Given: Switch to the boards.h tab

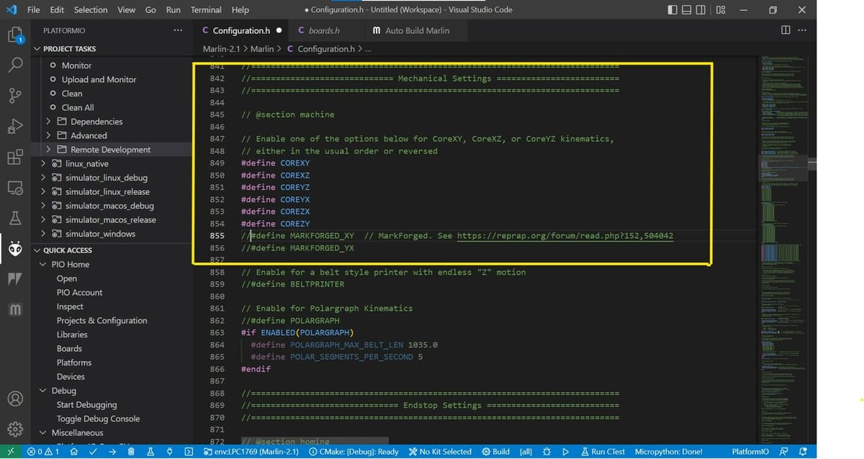Looking at the screenshot, I should (x=323, y=30).
